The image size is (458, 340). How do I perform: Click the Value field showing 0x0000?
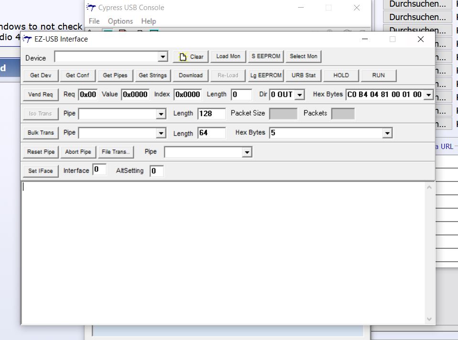tap(135, 95)
